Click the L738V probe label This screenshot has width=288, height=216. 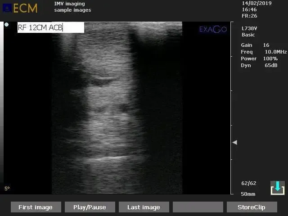click(x=249, y=28)
